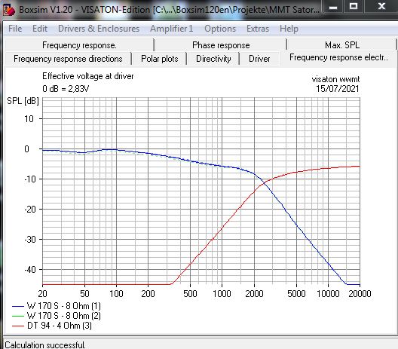The image size is (398, 349).
Task: Click the 10 dB axis label
Action: click(x=29, y=119)
